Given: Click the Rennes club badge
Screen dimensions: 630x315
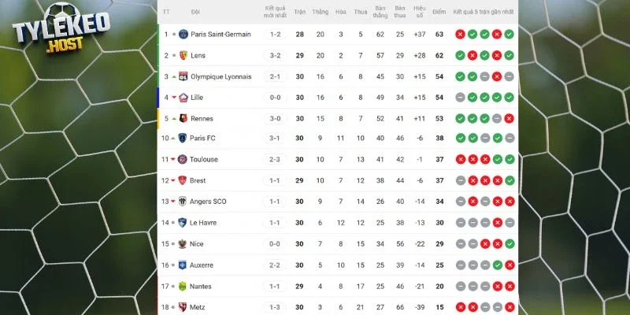Looking at the screenshot, I should (183, 119).
